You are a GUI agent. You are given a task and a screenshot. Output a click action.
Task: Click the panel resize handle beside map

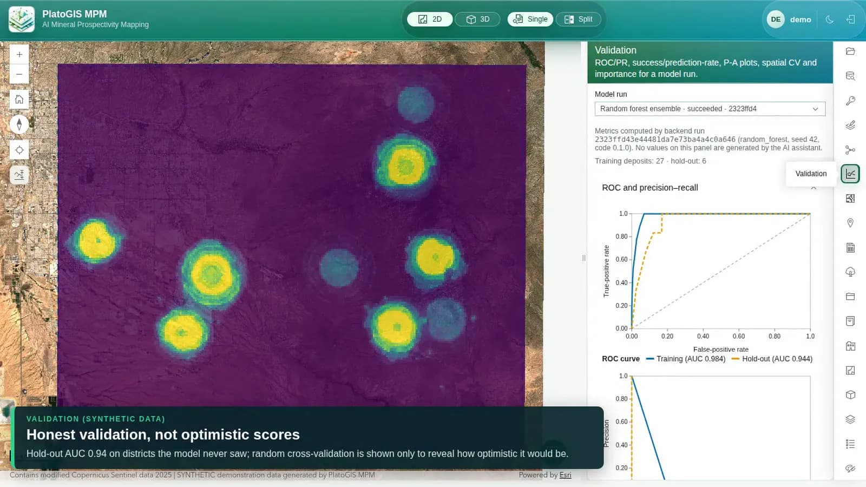tap(583, 258)
